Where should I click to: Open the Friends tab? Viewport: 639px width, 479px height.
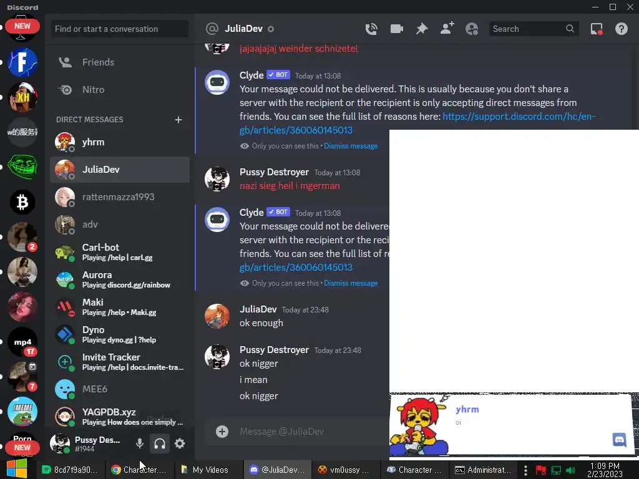click(x=119, y=62)
